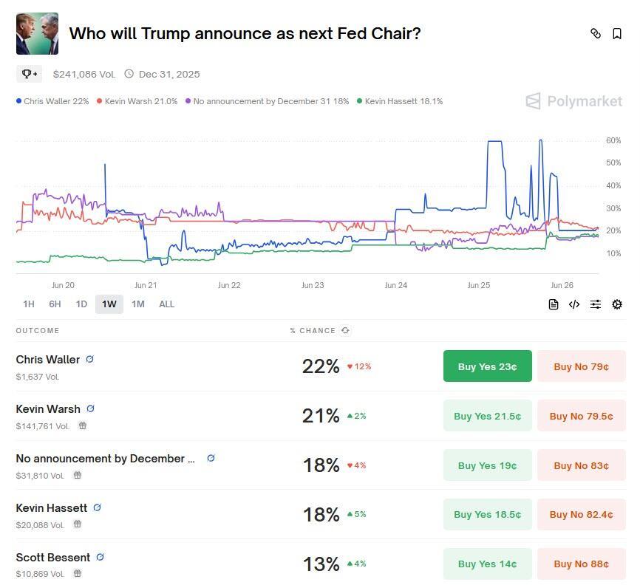Open chart settings gear icon
Screen dimensions: 640x585
617,304
